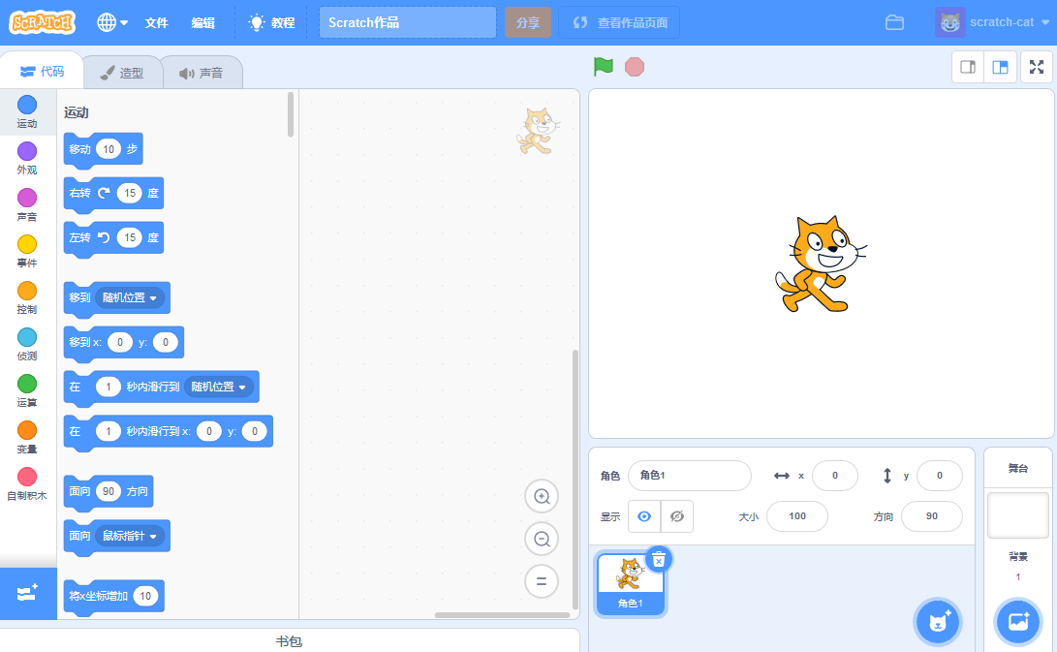1057x652 pixels.
Task: Zoom in on the code workspace
Action: [x=541, y=496]
